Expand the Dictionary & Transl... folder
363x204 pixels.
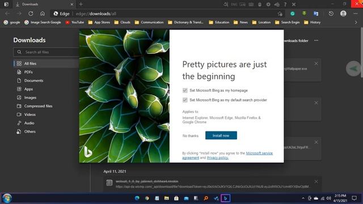pyautogui.click(x=186, y=23)
